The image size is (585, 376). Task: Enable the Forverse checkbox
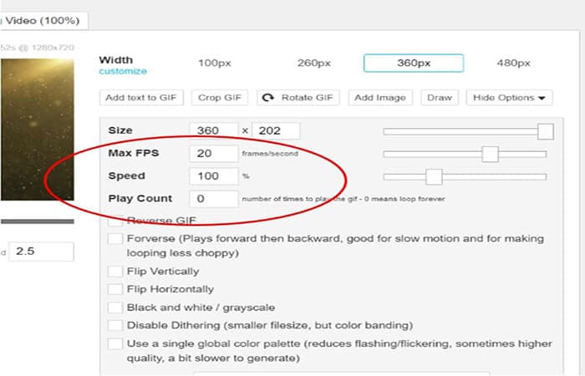click(114, 240)
